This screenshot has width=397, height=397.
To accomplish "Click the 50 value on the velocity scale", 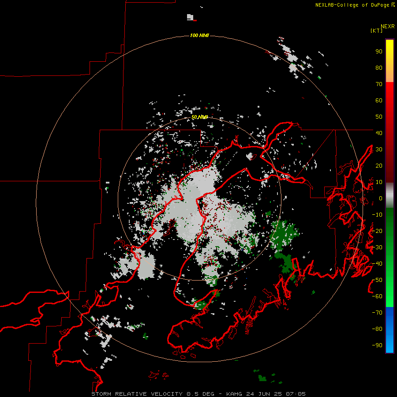I will (x=379, y=117).
